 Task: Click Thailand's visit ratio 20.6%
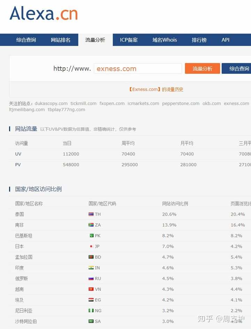point(169,214)
